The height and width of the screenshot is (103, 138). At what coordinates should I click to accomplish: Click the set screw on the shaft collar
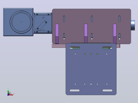pos(133,29)
